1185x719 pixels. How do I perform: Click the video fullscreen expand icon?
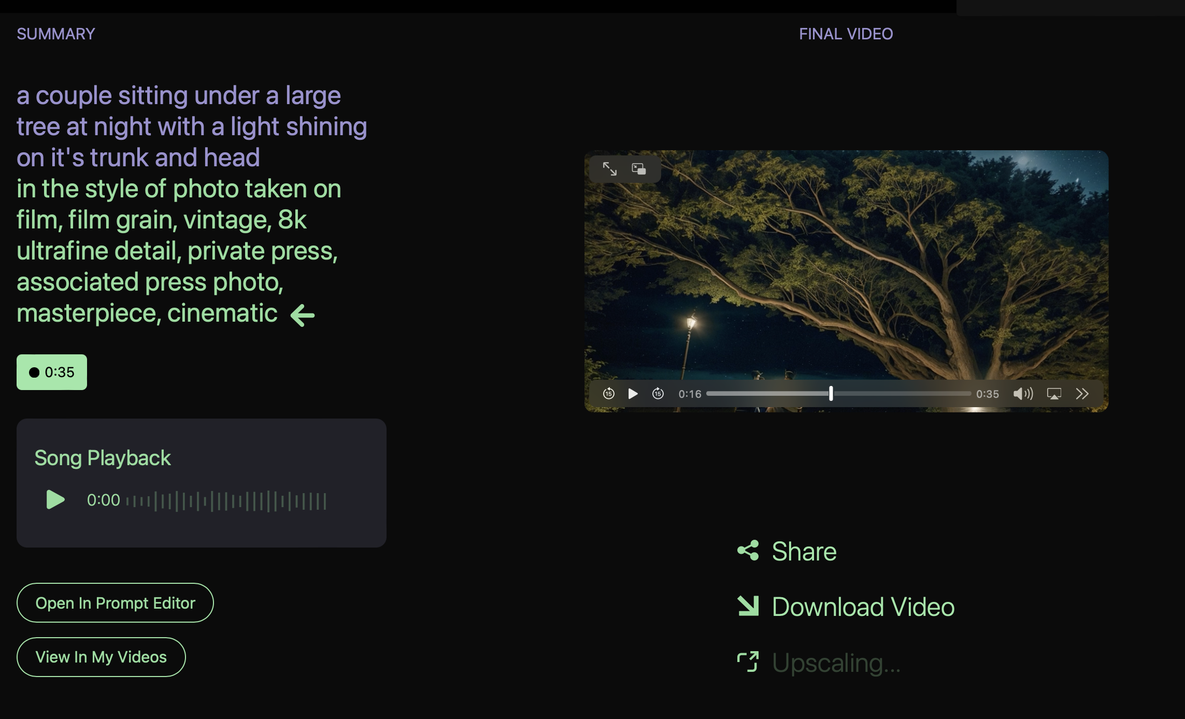coord(609,169)
